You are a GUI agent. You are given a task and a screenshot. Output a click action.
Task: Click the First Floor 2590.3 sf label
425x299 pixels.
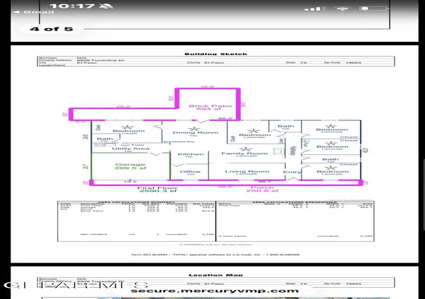click(157, 189)
